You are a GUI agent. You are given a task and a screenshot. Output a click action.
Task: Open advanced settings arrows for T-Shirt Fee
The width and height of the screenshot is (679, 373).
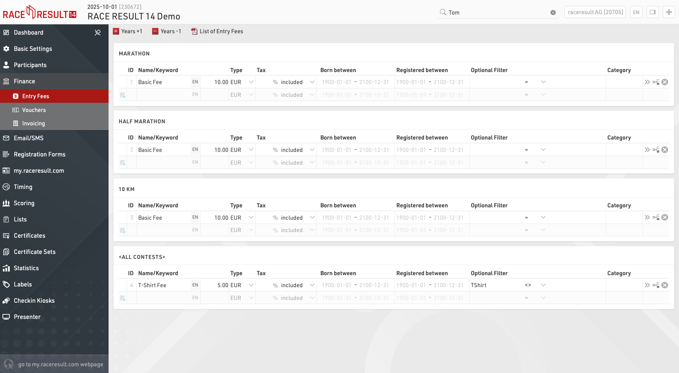point(647,285)
